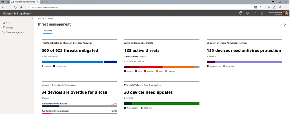Image resolution: width=290 pixels, height=114 pixels.
Task: Close the Microsoft 365 Lighthouse tab
Action: [38, 2]
